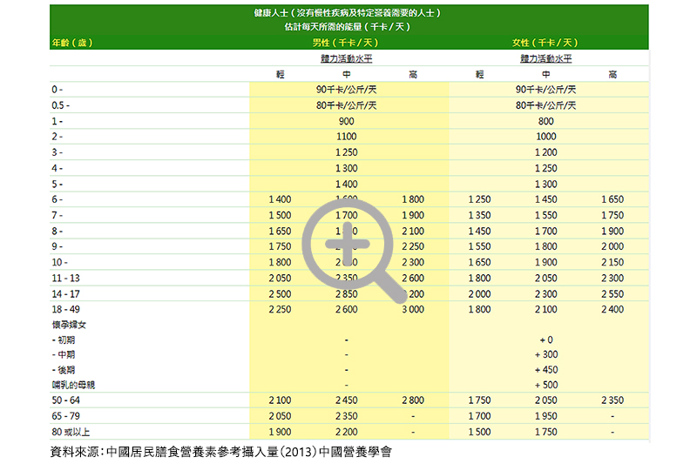This screenshot has width=697, height=464.
Task: Select the '50 - 64' age row label
Action: pos(66,400)
